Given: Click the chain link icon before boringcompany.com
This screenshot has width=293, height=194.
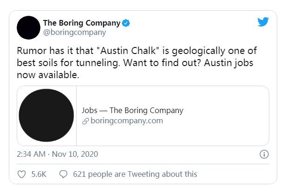Looking at the screenshot, I should click(85, 121).
